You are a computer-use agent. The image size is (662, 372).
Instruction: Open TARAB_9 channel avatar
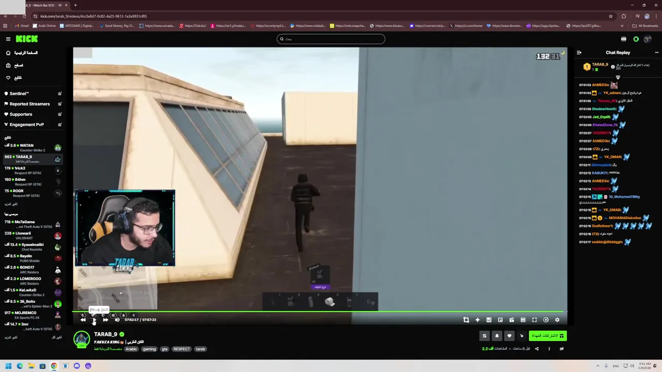coord(81,339)
